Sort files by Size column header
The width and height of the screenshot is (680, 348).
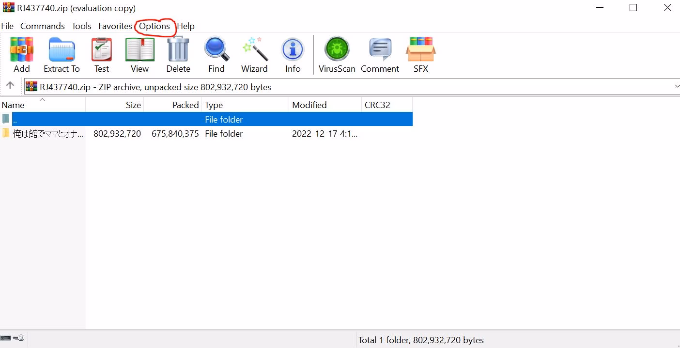(x=133, y=105)
